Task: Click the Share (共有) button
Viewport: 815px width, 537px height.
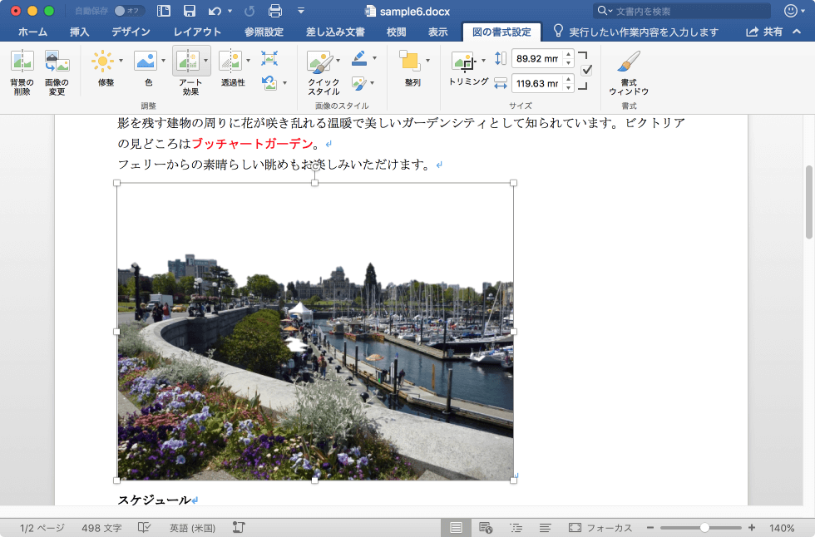Action: pos(764,32)
